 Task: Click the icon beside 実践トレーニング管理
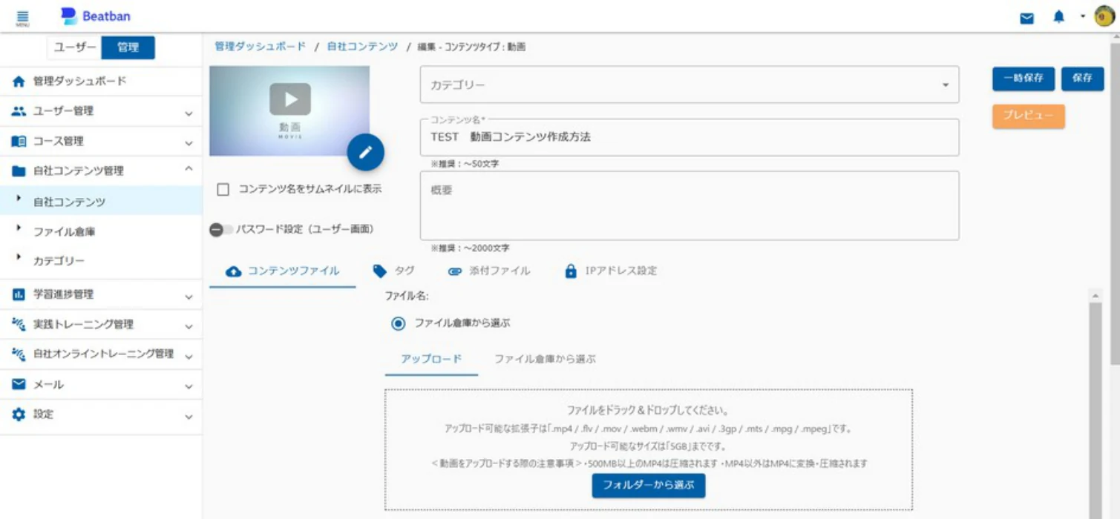tap(19, 324)
